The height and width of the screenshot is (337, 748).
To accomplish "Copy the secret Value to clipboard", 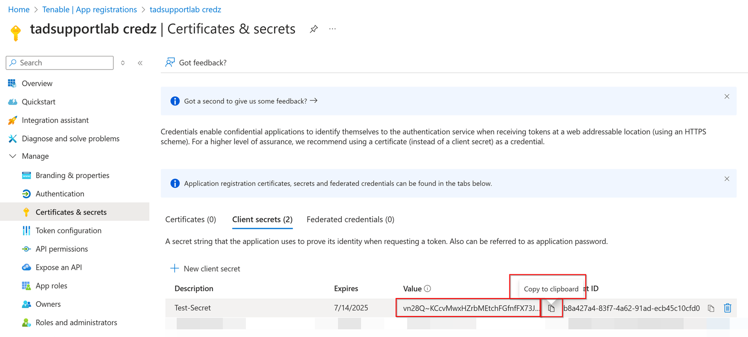I will [x=552, y=309].
